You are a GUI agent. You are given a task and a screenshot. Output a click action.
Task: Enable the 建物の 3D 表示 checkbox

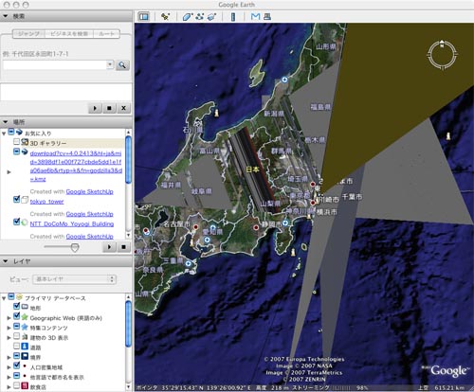(17, 336)
